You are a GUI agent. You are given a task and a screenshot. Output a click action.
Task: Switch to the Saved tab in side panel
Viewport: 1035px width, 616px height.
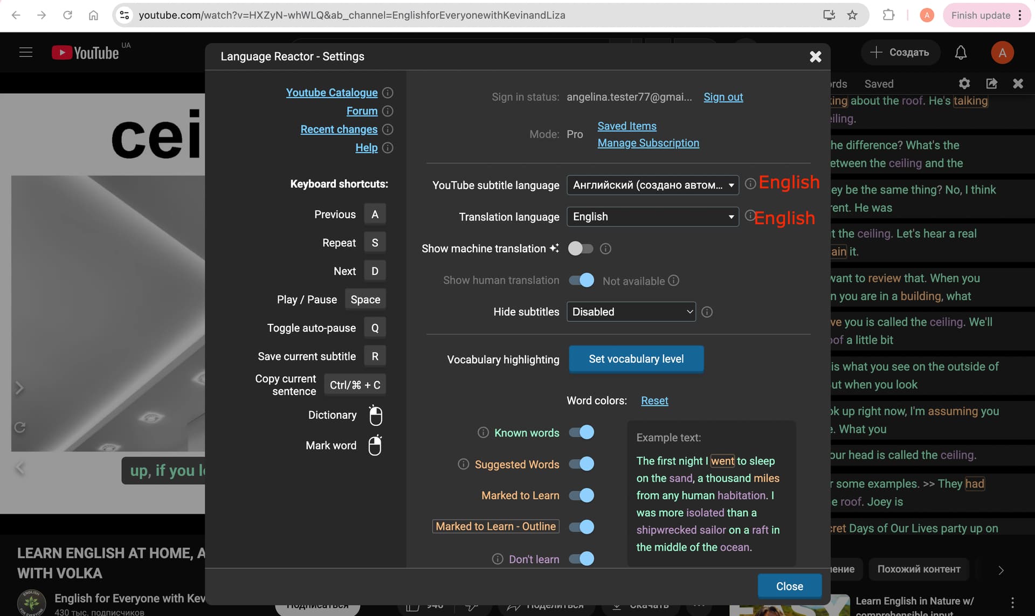point(879,84)
